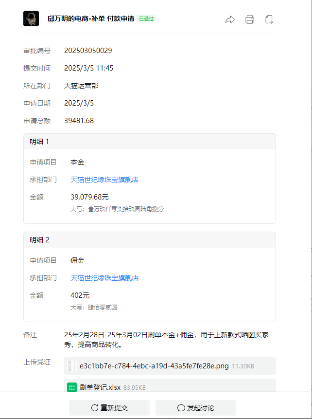312x419 pixels.
Task: Click the printer icon to print request
Action: [x=250, y=19]
